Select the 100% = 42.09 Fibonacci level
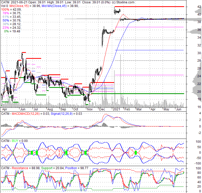202x193 pixels. coord(11,10)
